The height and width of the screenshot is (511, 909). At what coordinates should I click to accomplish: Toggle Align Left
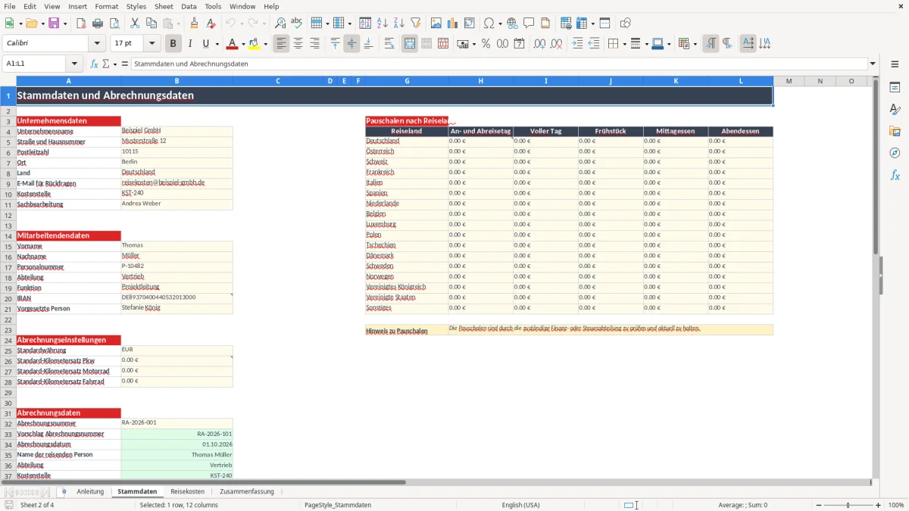tap(282, 44)
